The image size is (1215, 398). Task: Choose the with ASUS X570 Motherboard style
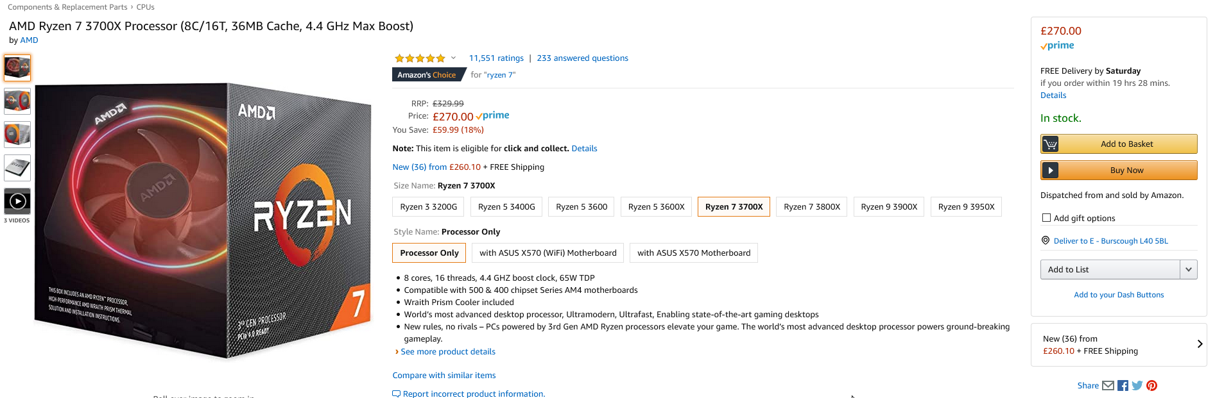point(694,253)
